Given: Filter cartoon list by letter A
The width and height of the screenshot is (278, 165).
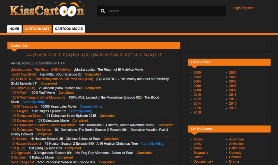Looking at the screenshot, I should click(40, 55).
